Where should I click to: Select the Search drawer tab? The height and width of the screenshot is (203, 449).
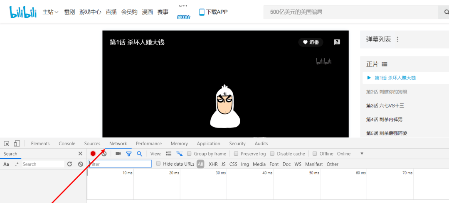[10, 154]
